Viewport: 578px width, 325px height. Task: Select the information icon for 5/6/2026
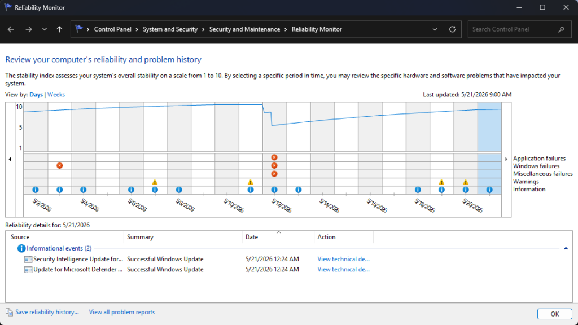click(131, 190)
